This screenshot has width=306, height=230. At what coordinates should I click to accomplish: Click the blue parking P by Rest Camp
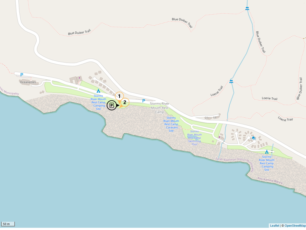click(144, 101)
